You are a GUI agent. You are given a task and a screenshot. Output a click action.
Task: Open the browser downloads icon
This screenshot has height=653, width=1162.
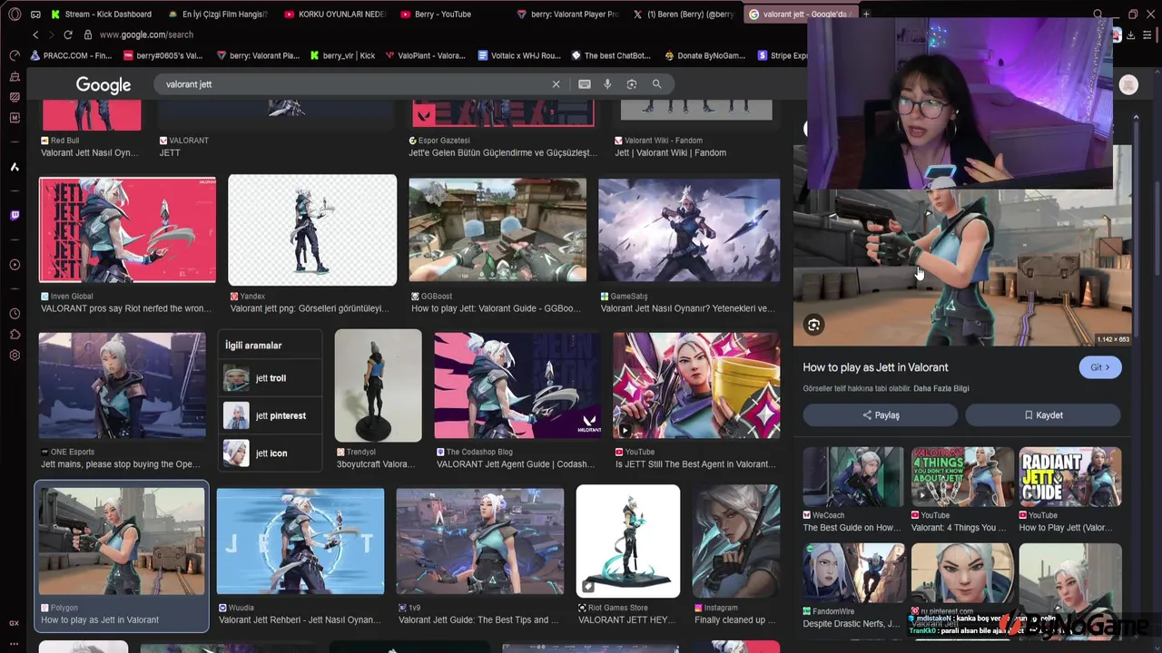[x=1130, y=34]
